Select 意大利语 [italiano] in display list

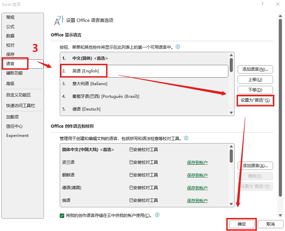click(x=144, y=84)
